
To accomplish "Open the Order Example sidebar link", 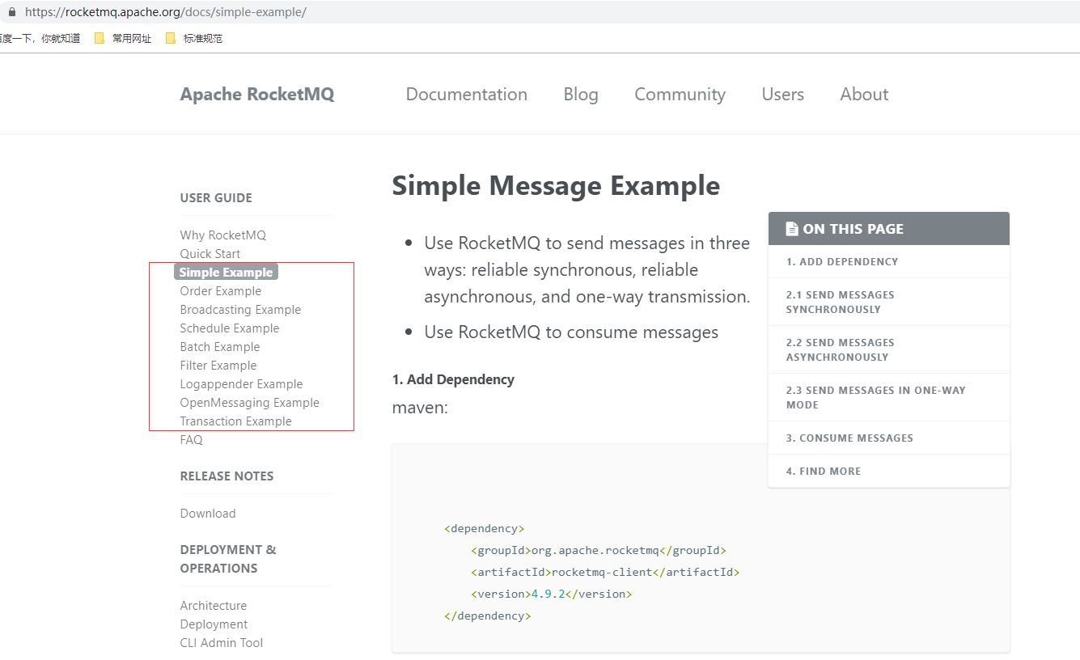I will (221, 291).
